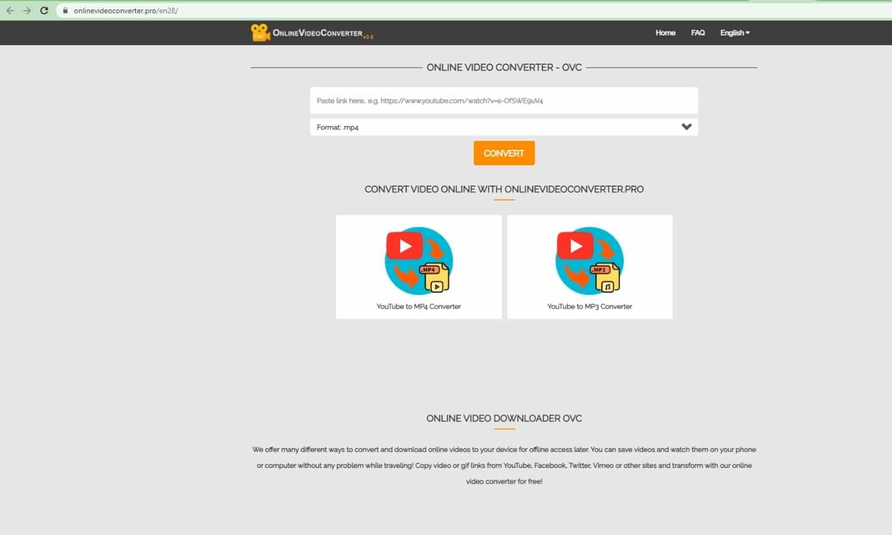
Task: Open the Format .mp4 dropdown
Action: pyautogui.click(x=504, y=127)
